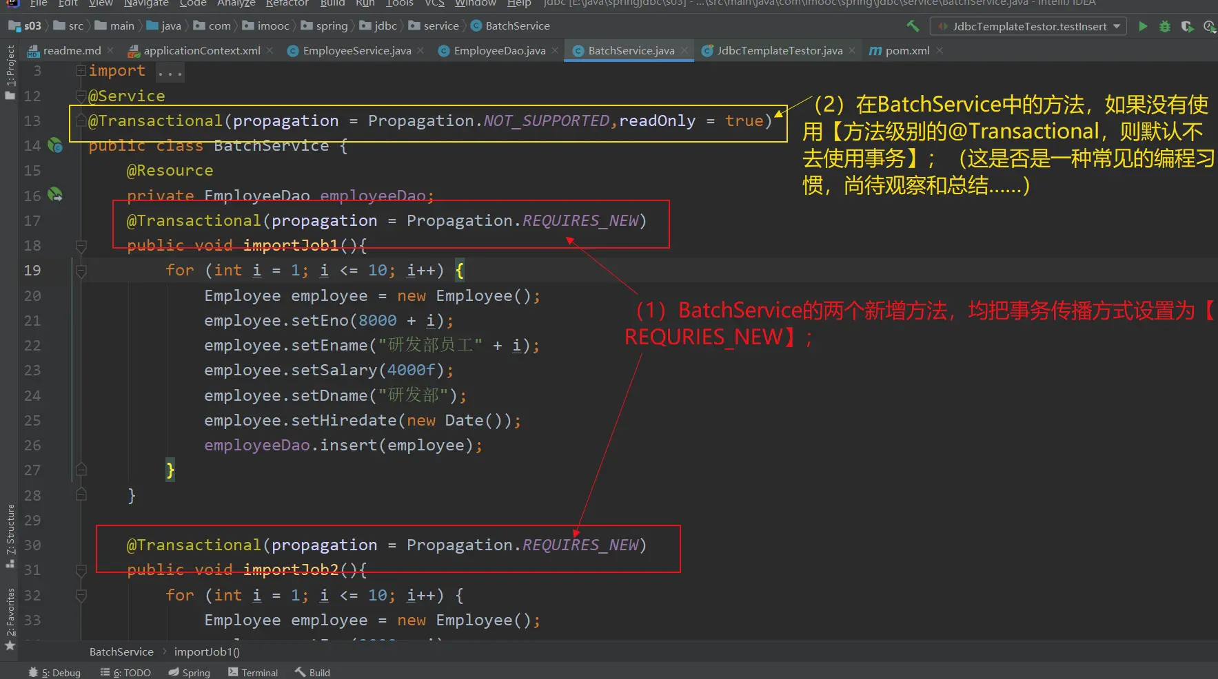The height and width of the screenshot is (679, 1218).
Task: Collapse the importJob1 method fold marker
Action: (81, 246)
